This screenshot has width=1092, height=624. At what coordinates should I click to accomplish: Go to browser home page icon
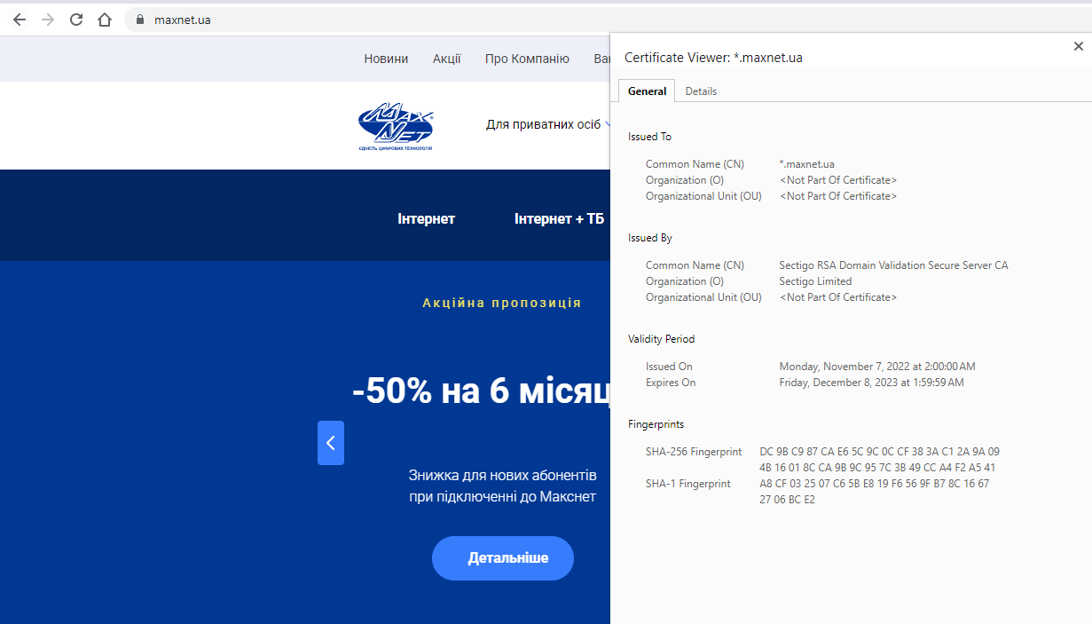tap(105, 20)
